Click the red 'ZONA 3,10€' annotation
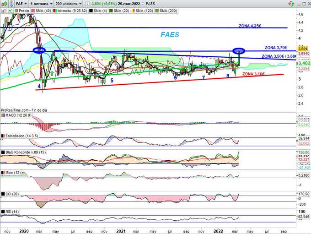This screenshot has width=311, height=234. point(253,74)
